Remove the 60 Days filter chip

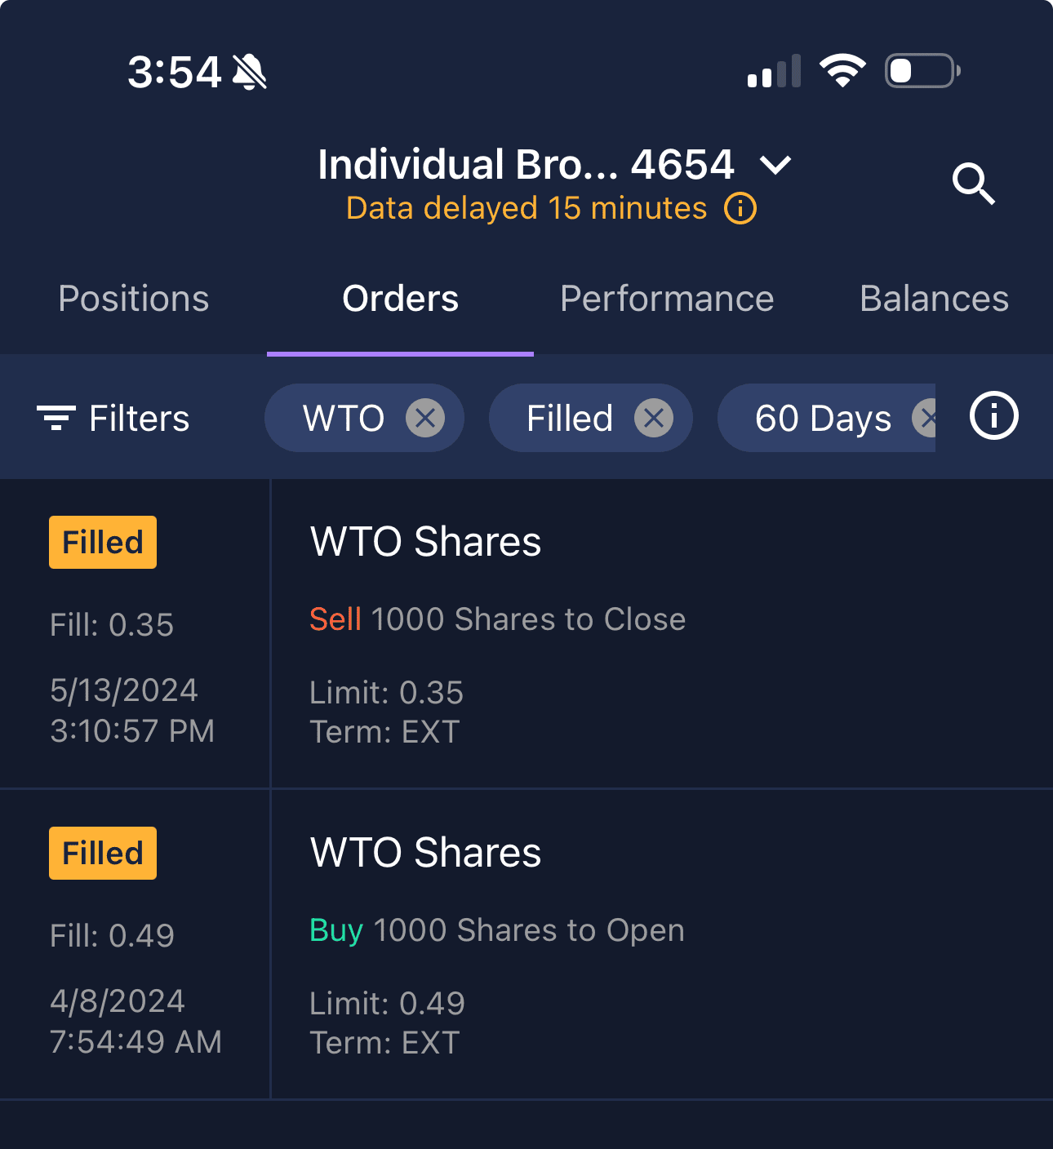coord(926,419)
